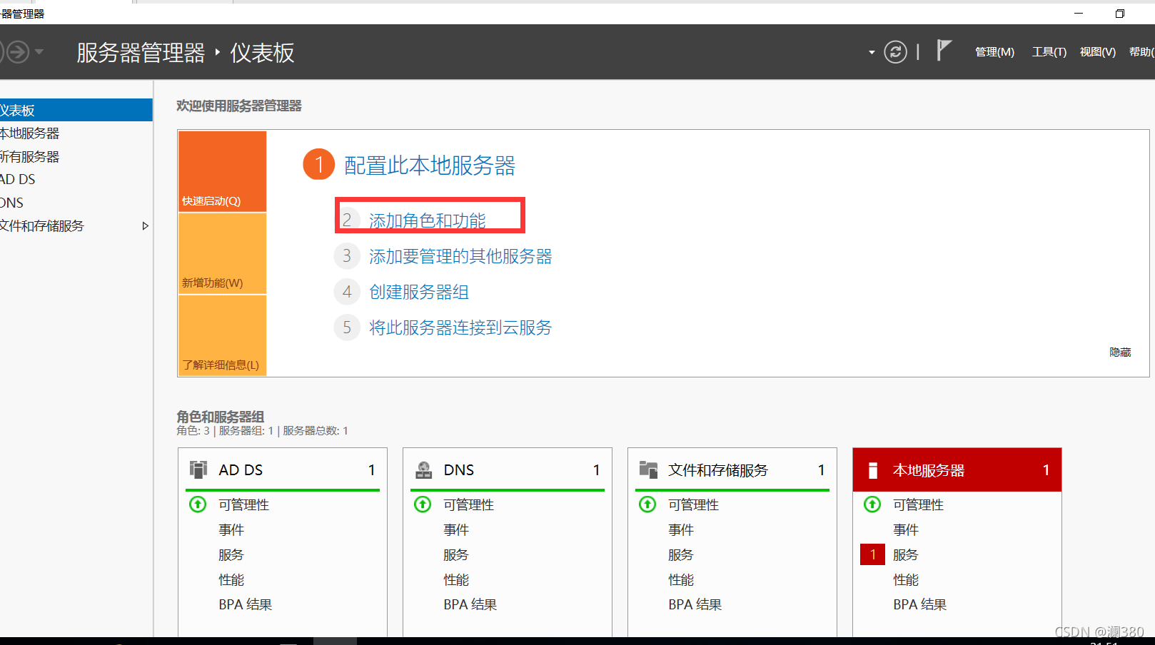Click the DNS role tile icon
1155x645 pixels.
(x=423, y=469)
